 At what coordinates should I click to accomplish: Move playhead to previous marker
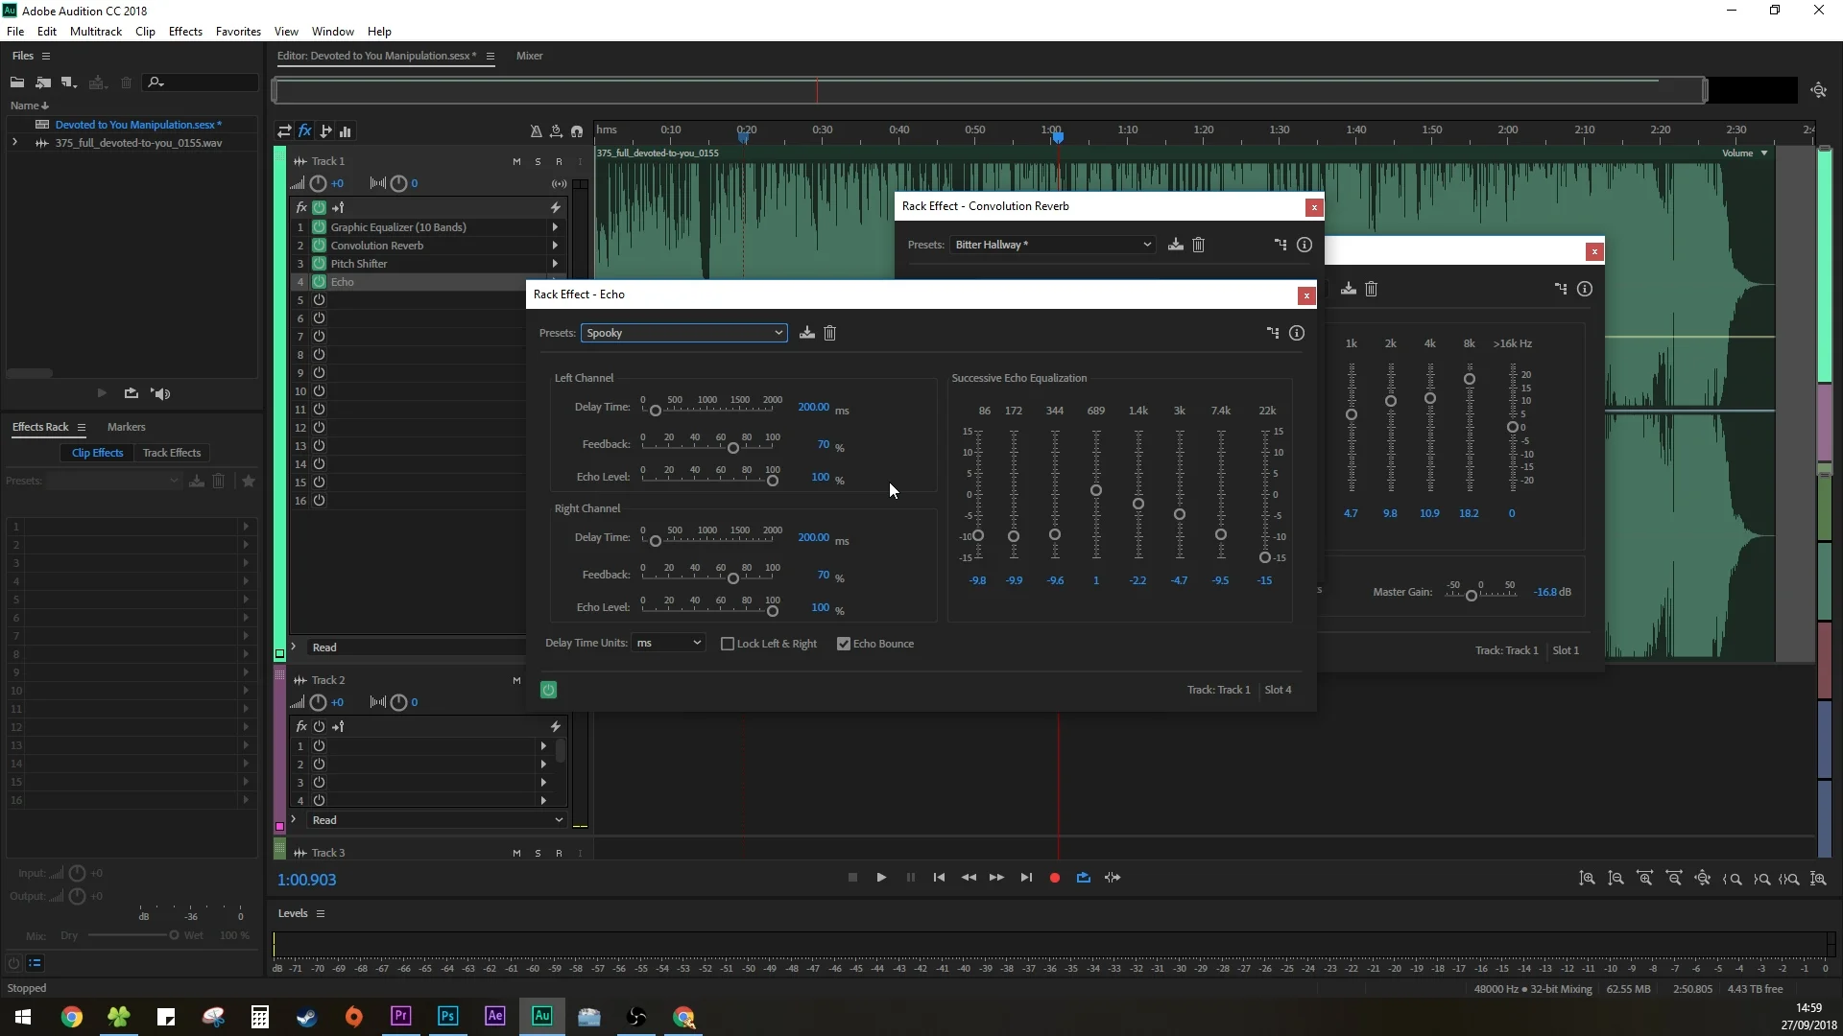[x=939, y=878]
